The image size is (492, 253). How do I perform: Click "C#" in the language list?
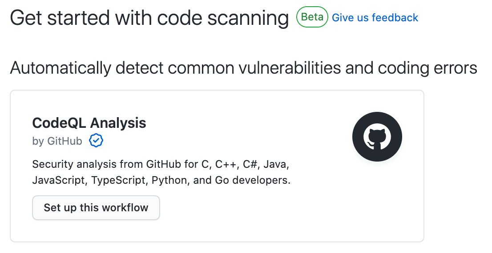point(250,165)
